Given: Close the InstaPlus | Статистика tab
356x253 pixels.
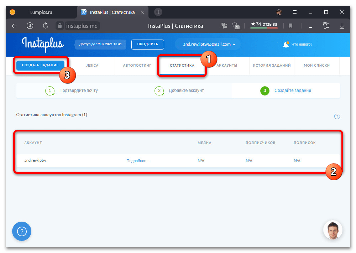Looking at the screenshot, I should pyautogui.click(x=142, y=12).
